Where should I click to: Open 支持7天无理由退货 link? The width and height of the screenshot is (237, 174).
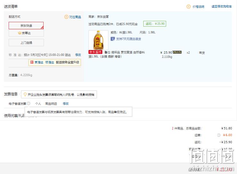point(129,39)
